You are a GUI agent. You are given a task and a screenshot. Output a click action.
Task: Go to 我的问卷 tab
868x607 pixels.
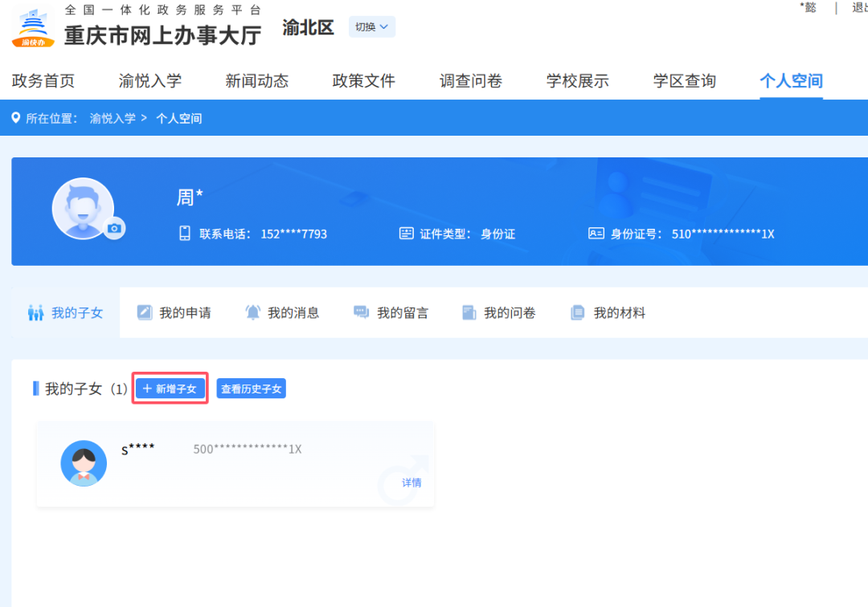[x=499, y=313]
